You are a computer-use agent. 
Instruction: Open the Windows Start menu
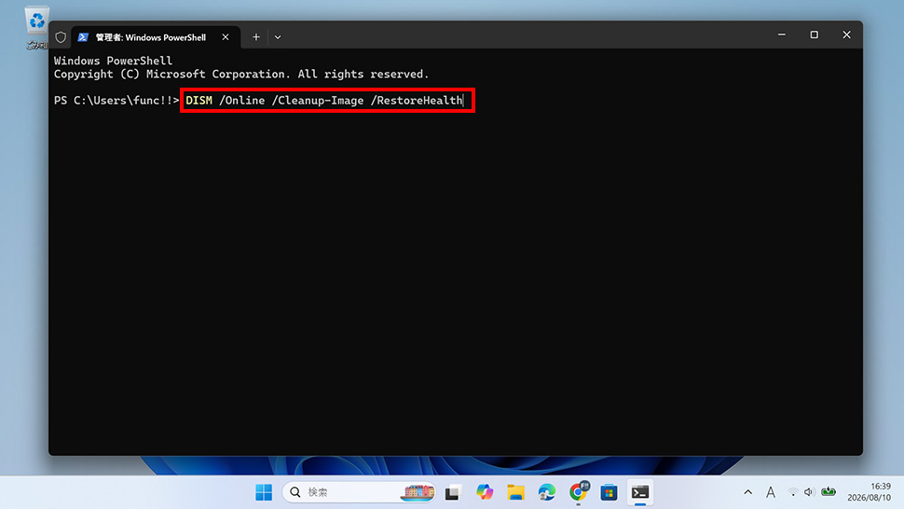coord(264,492)
